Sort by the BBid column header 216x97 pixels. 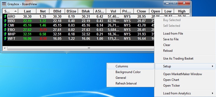pos(57,11)
